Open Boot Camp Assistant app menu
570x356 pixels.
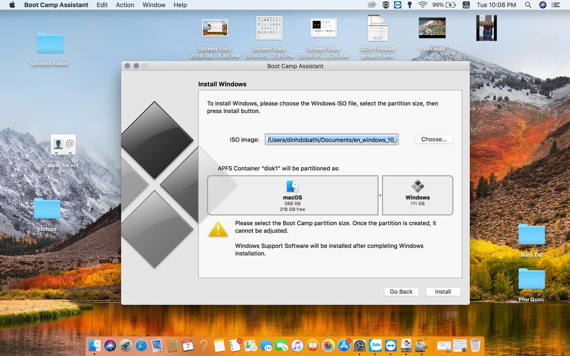56,5
